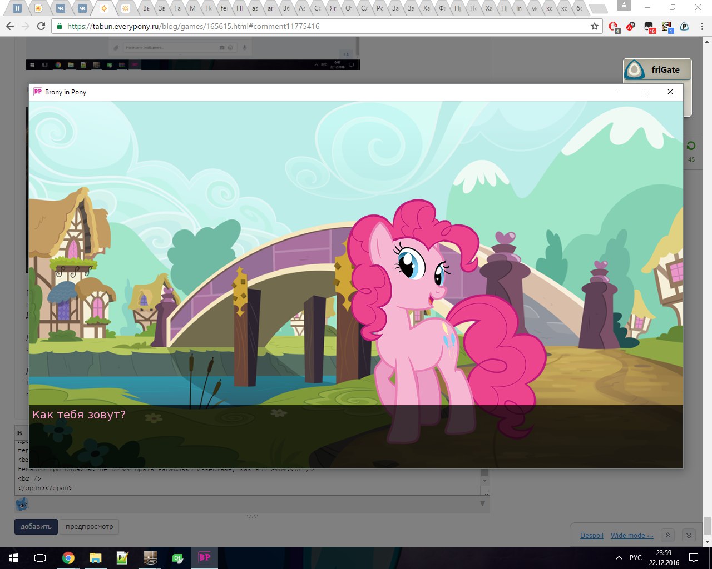
Task: Open a new browser tab
Action: pos(597,8)
